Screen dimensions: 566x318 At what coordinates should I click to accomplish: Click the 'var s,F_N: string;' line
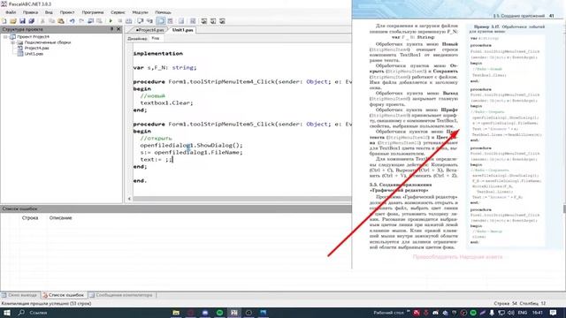[165, 67]
